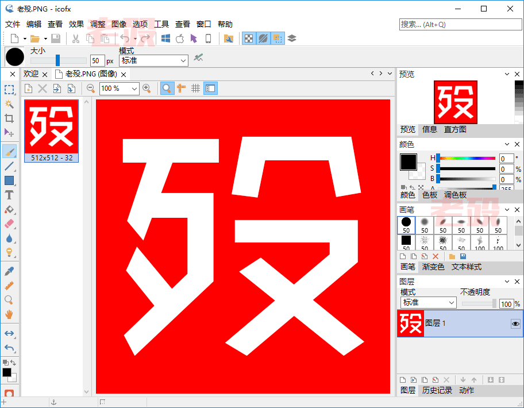Switch to the 渐变色 tab
This screenshot has height=408, width=524.
pos(433,267)
